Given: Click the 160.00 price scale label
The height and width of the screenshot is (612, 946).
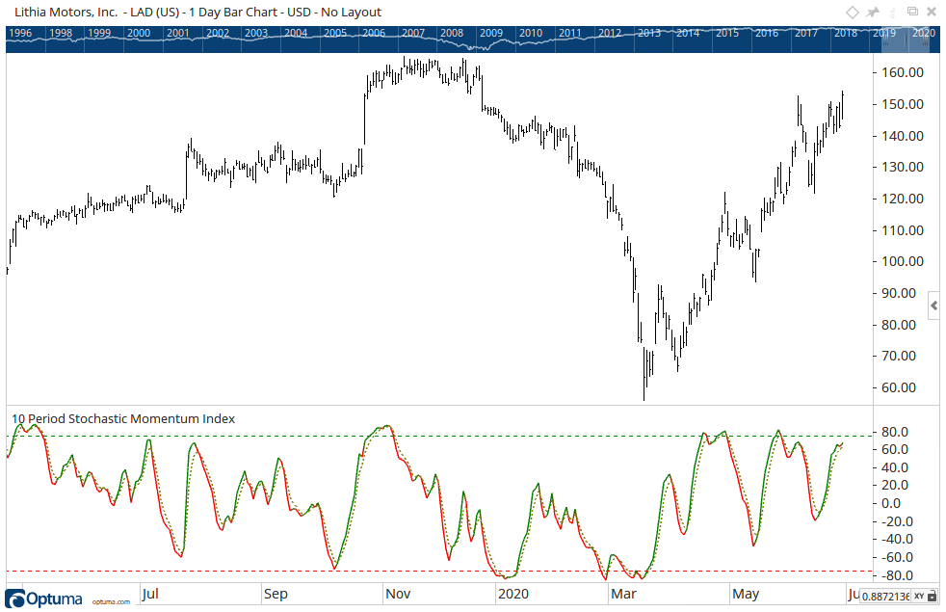Looking at the screenshot, I should coord(903,72).
